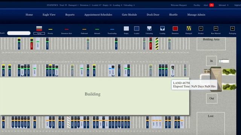Select the orange Outbound legend marker

coord(84,29)
